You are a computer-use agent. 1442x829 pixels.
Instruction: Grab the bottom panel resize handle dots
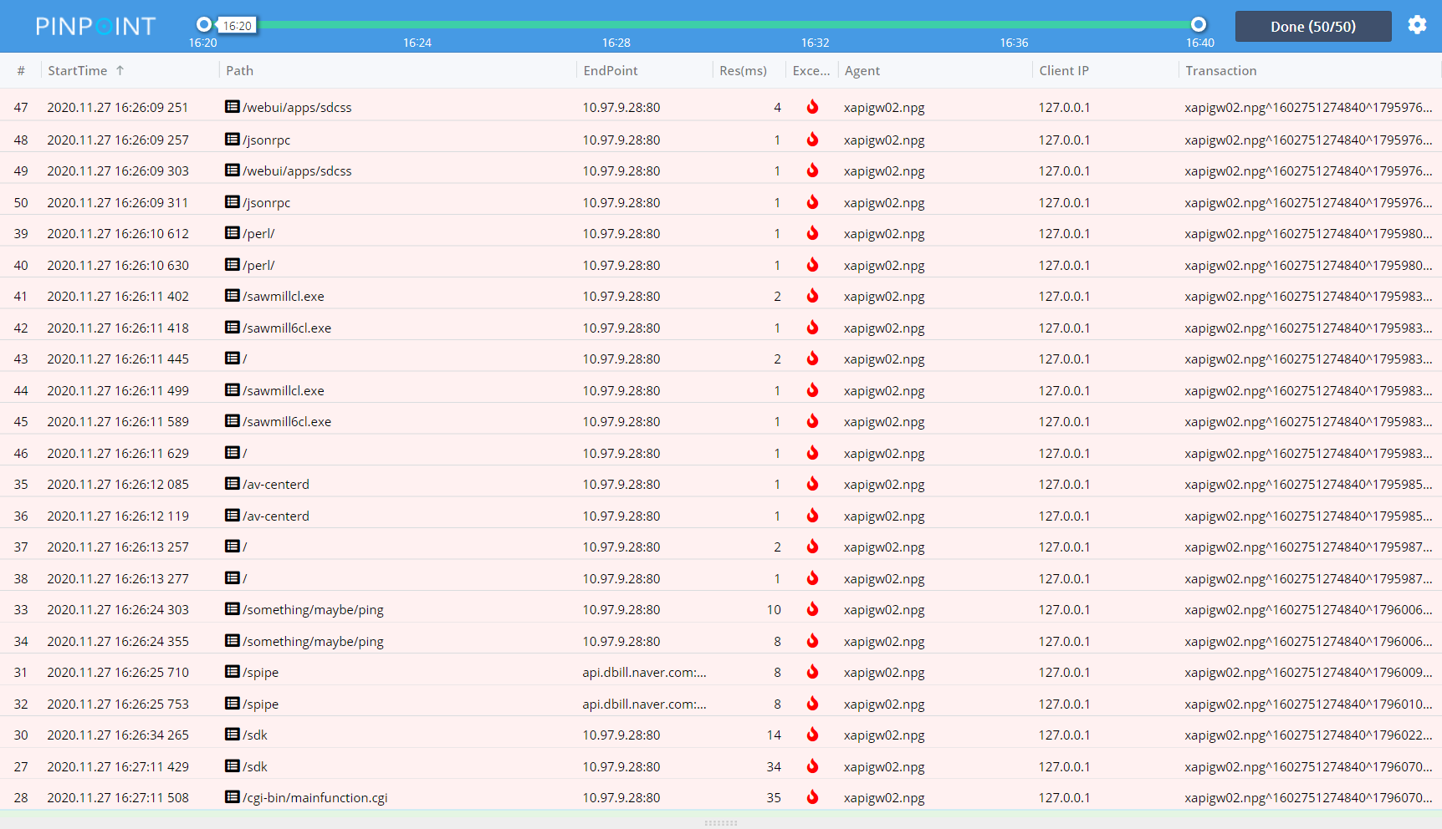pos(721,823)
